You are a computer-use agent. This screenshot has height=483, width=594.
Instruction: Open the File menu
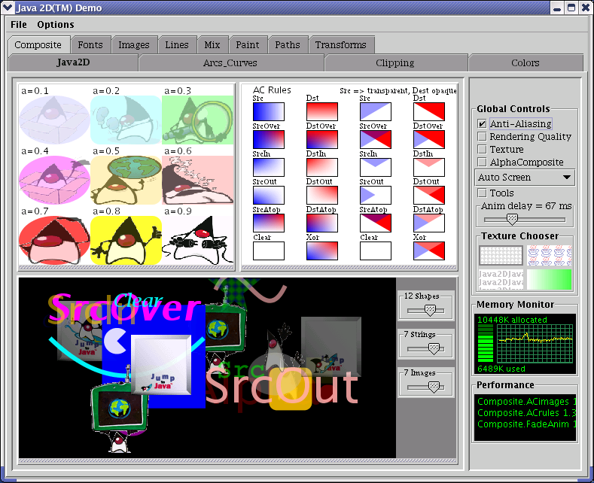19,25
